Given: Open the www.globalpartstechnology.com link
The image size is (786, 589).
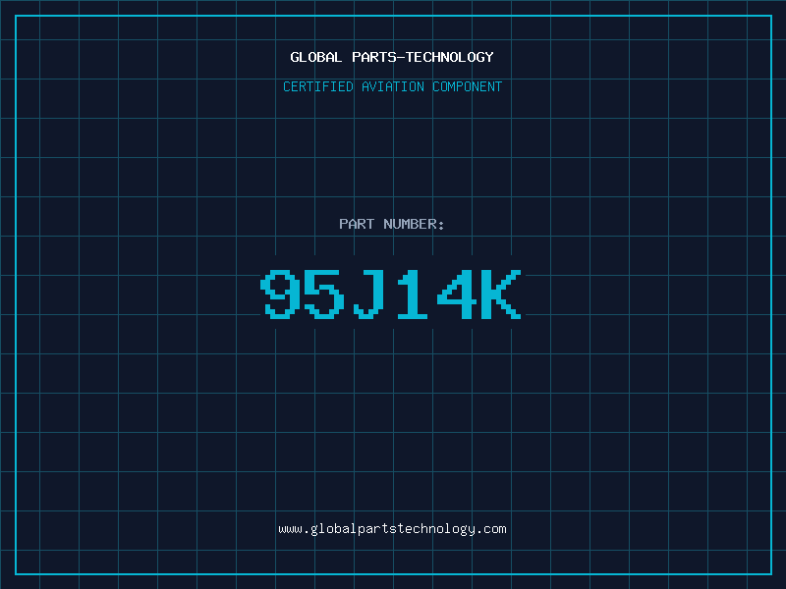Looking at the screenshot, I should pyautogui.click(x=392, y=529).
